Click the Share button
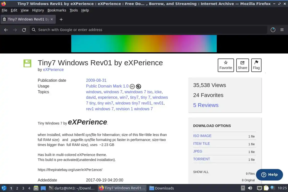This screenshot has height=192, width=288. click(x=242, y=65)
